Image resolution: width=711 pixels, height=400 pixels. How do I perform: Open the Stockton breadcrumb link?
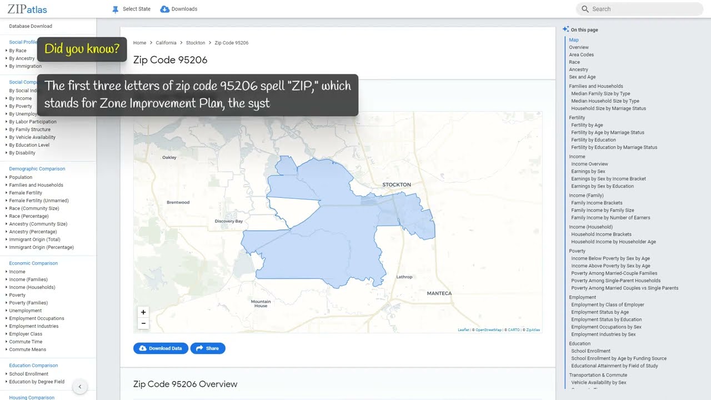[x=196, y=43]
